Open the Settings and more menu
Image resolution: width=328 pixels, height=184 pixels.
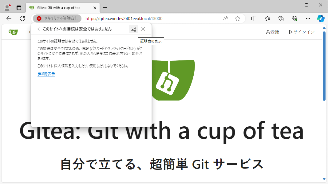(x=308, y=18)
